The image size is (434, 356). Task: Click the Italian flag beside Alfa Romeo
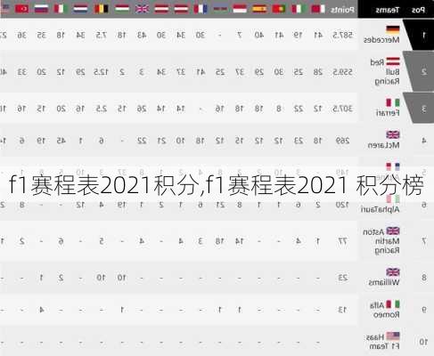[x=393, y=304]
